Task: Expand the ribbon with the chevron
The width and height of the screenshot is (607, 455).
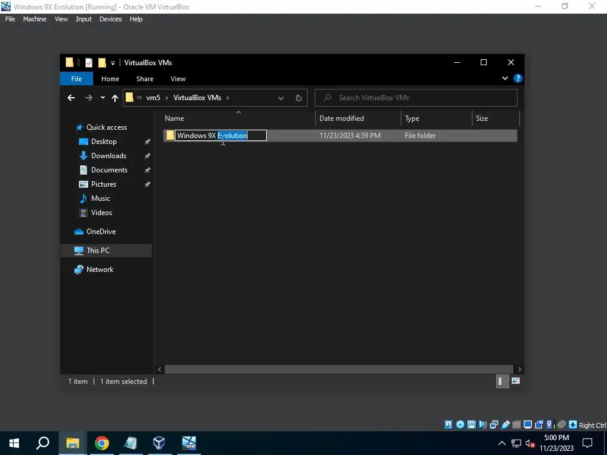Action: [505, 78]
